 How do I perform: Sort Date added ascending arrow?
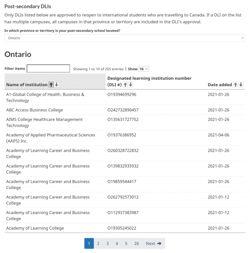click(236, 85)
